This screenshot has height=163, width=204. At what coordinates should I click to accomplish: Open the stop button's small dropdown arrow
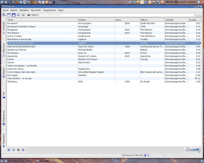(20, 152)
